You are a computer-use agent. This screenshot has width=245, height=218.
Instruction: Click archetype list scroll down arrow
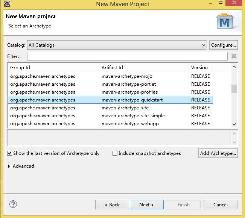[x=234, y=124]
